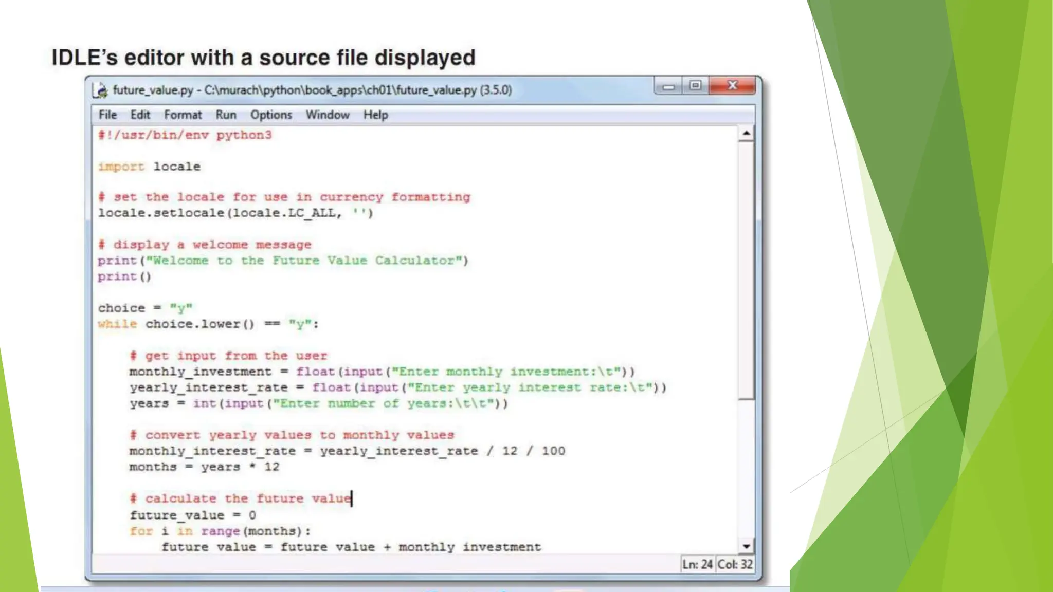Click the window title bar text
Viewport: 1053px width, 592px height.
[x=312, y=90]
